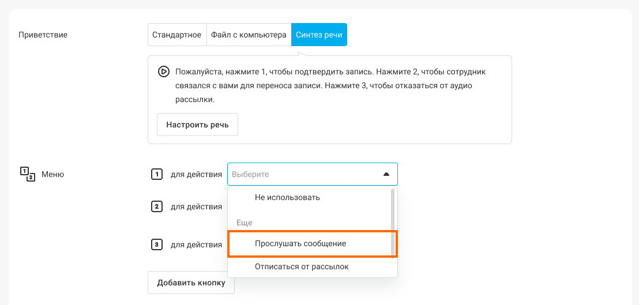
Task: Click the Меню section label
Action: pyautogui.click(x=52, y=175)
